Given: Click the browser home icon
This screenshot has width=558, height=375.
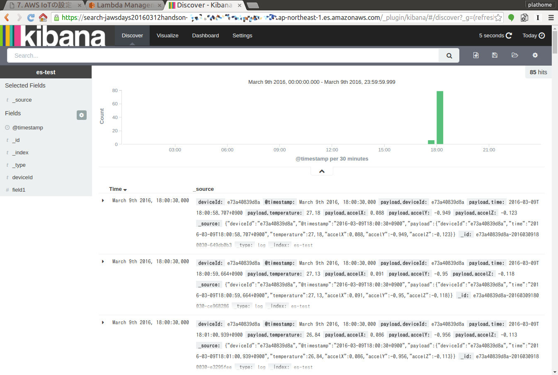Looking at the screenshot, I should [x=43, y=17].
